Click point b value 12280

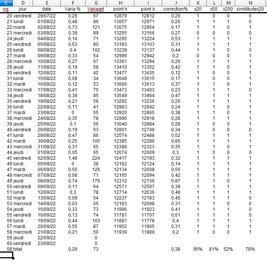pos(148,141)
